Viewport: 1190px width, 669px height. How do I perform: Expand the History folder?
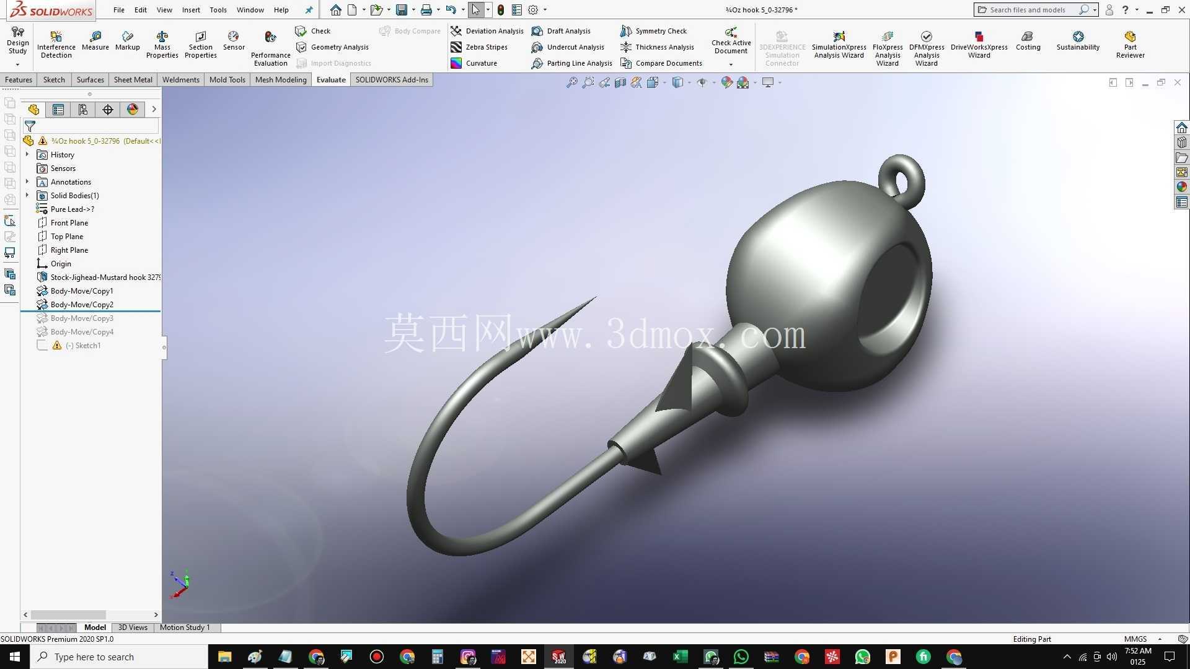pos(27,154)
